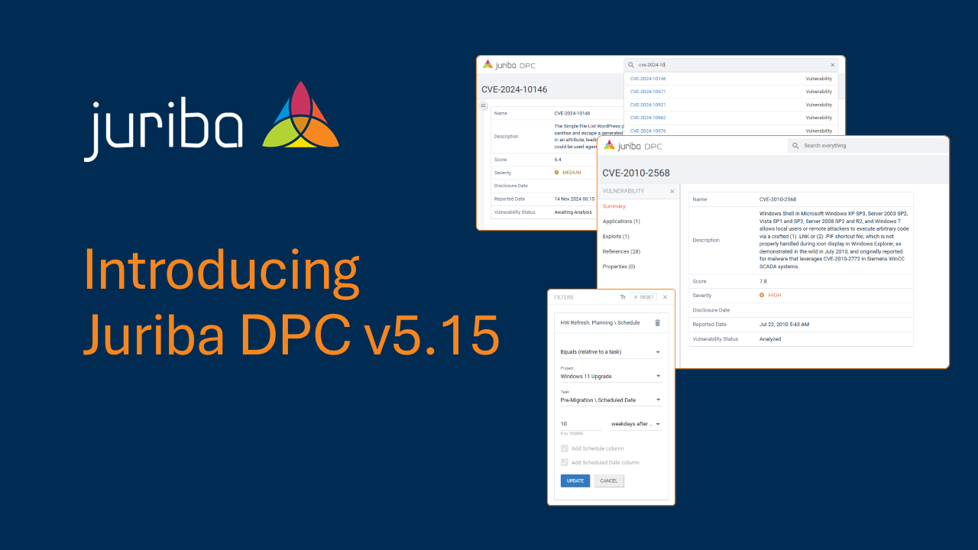Click the HIGH severity indicator dot

point(762,295)
